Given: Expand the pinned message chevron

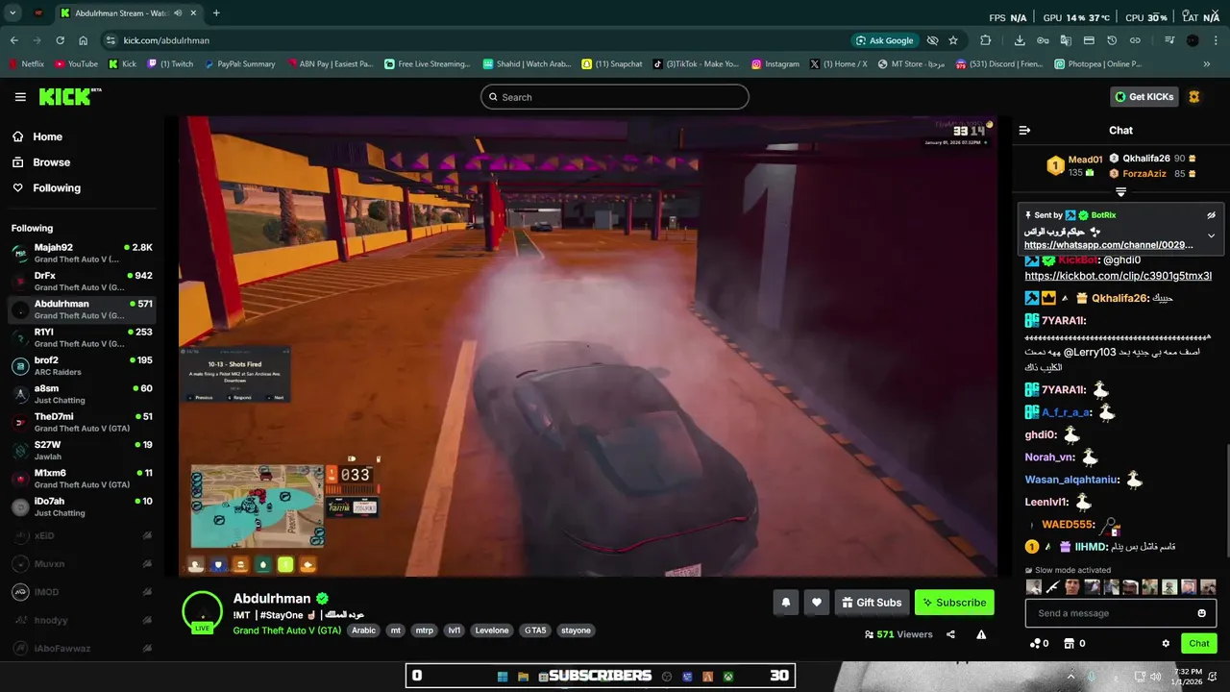Looking at the screenshot, I should pyautogui.click(x=1211, y=235).
